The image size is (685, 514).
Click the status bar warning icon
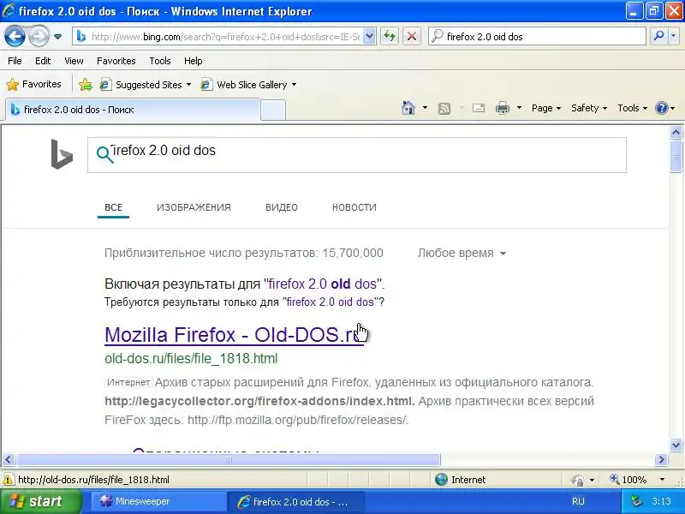[x=8, y=480]
